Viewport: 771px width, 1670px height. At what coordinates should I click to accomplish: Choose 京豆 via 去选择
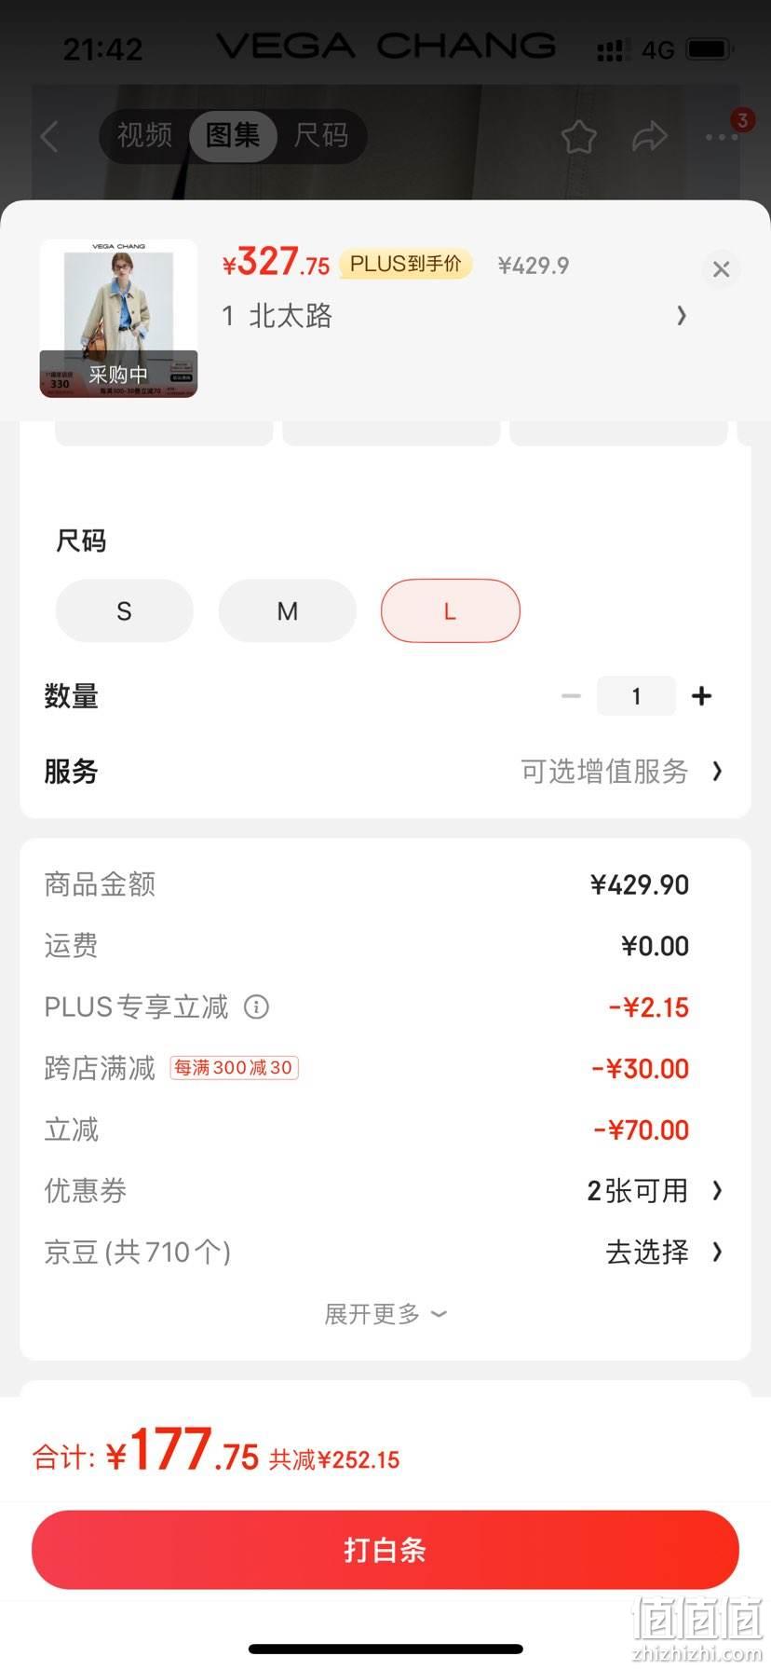coord(664,1252)
